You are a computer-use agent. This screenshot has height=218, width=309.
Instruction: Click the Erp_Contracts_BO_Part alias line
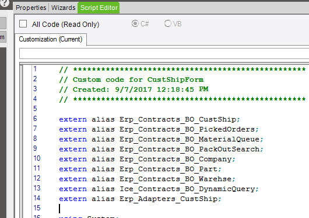click(x=140, y=169)
